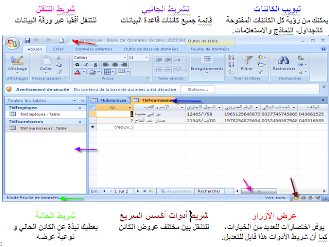Go to first record button
The image size is (329, 247).
click(104, 191)
